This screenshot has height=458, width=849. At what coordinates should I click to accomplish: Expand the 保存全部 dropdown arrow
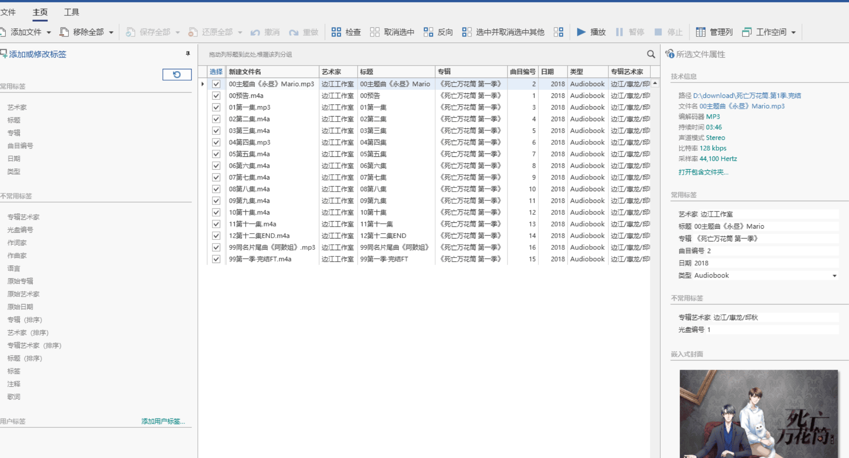click(x=178, y=32)
